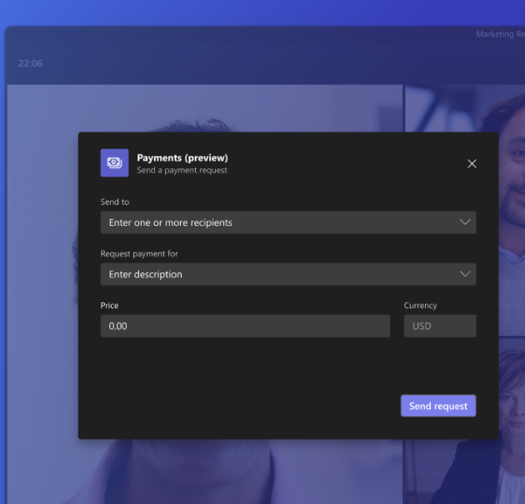Open the Send to recipients dropdown
Image resolution: width=525 pixels, height=504 pixels.
288,222
